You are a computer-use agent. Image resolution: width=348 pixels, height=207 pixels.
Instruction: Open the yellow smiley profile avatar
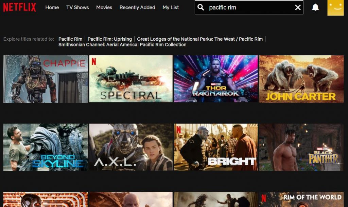pos(335,7)
